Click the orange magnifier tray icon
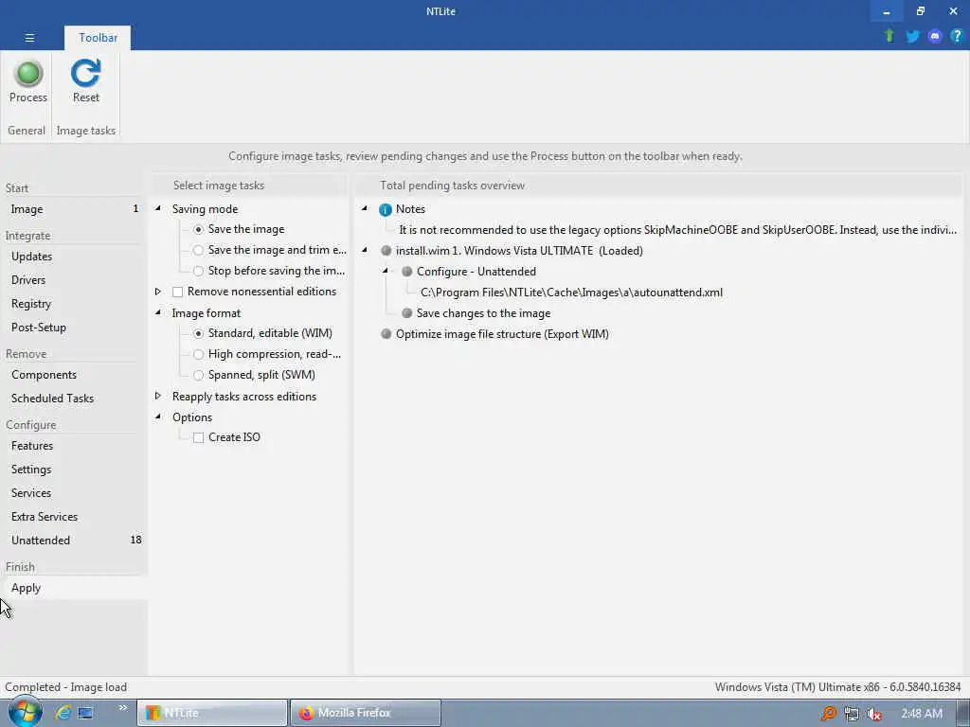 pyautogui.click(x=828, y=714)
